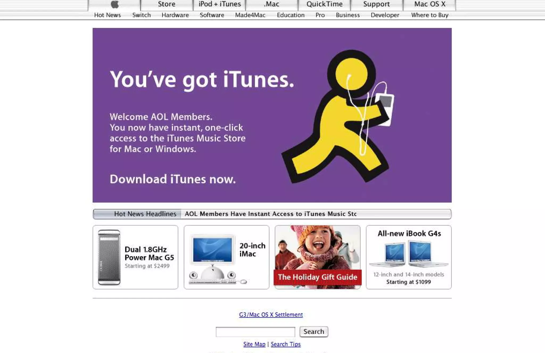Click the Apple logo tab
Image resolution: width=545 pixels, height=353 pixels.
[x=114, y=5]
